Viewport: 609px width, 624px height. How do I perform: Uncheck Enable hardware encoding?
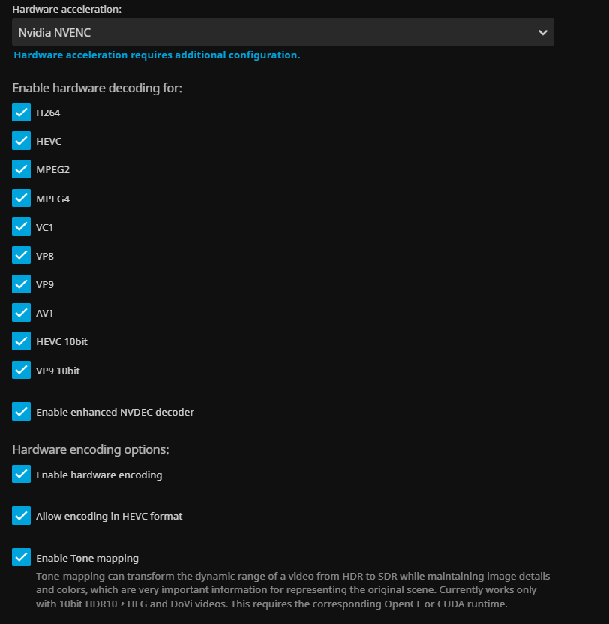tap(22, 475)
